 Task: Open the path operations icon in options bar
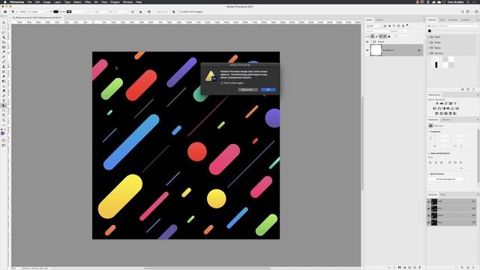point(133,12)
